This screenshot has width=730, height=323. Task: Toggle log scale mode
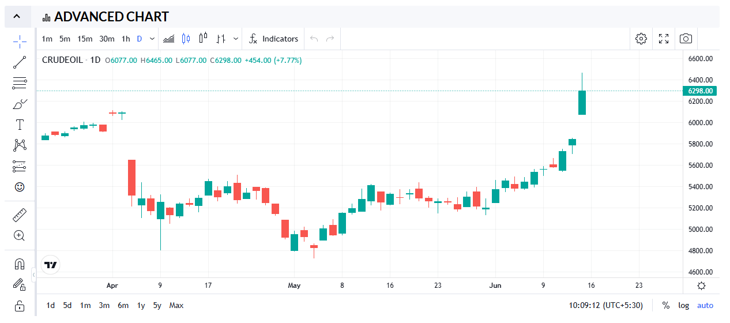[x=683, y=305]
